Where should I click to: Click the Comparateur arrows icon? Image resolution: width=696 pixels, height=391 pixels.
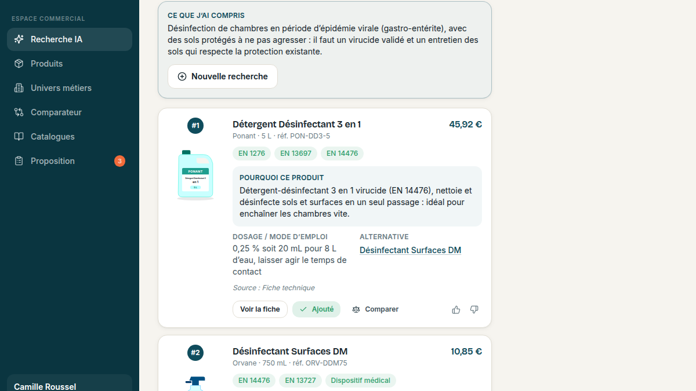(19, 112)
